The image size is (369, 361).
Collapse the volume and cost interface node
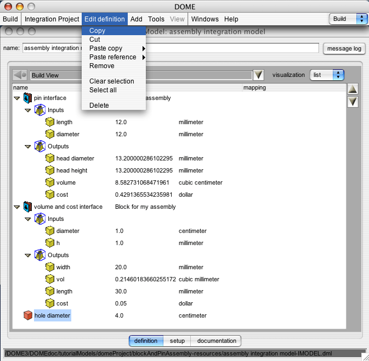tap(16, 207)
